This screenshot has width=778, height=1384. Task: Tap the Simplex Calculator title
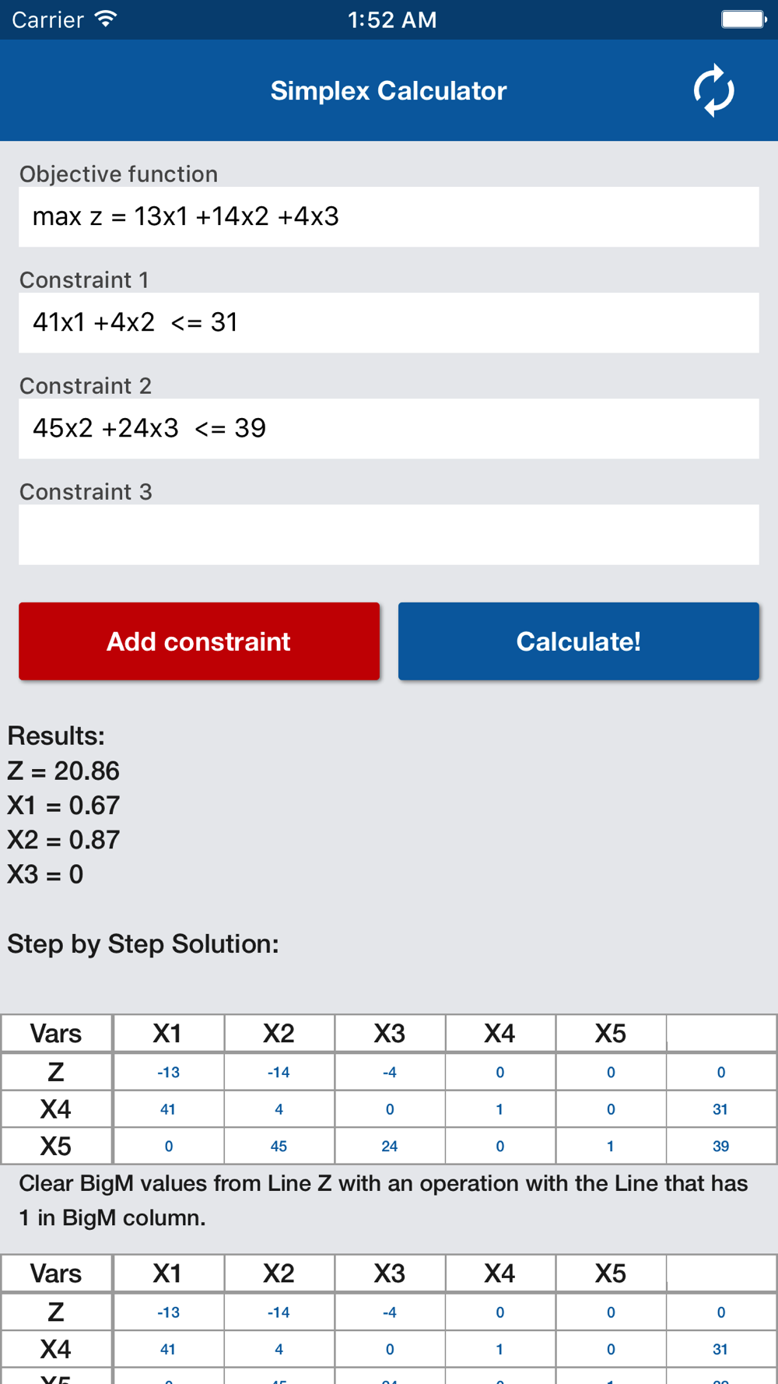tap(388, 91)
